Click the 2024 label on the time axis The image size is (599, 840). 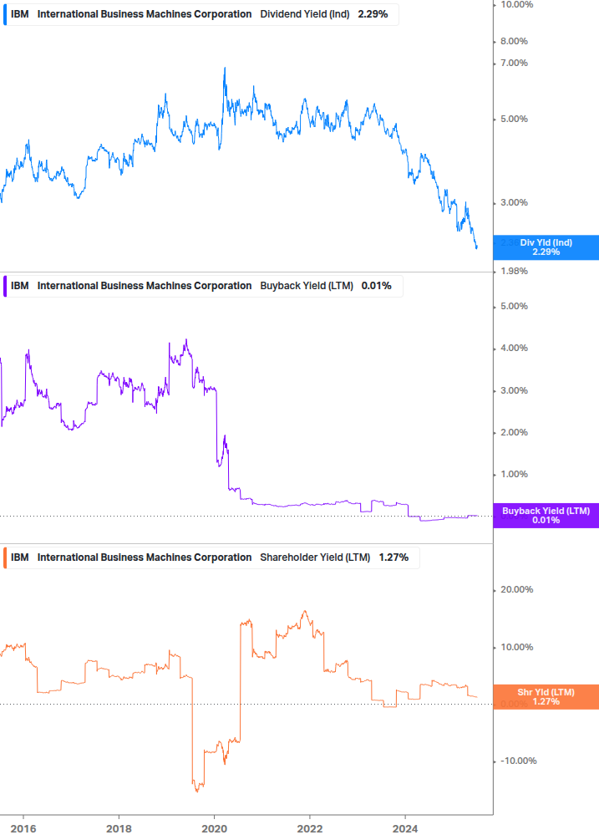click(405, 829)
